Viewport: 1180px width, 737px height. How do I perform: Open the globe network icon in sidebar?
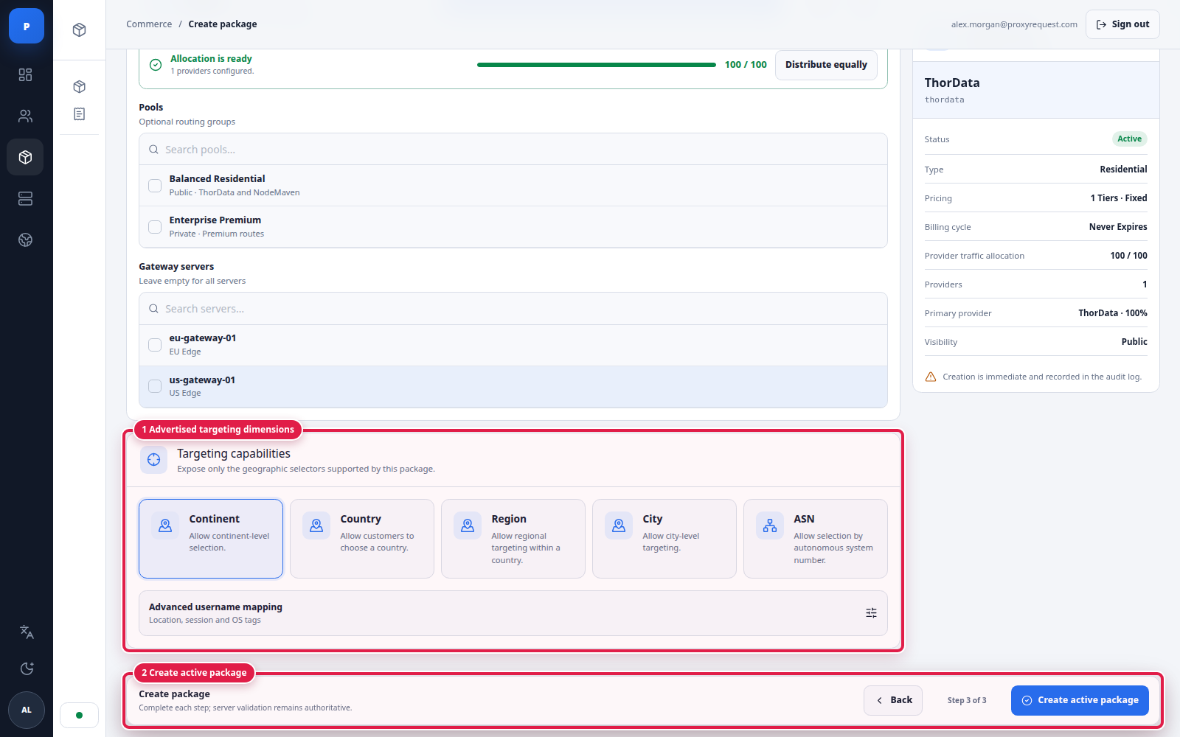[26, 240]
